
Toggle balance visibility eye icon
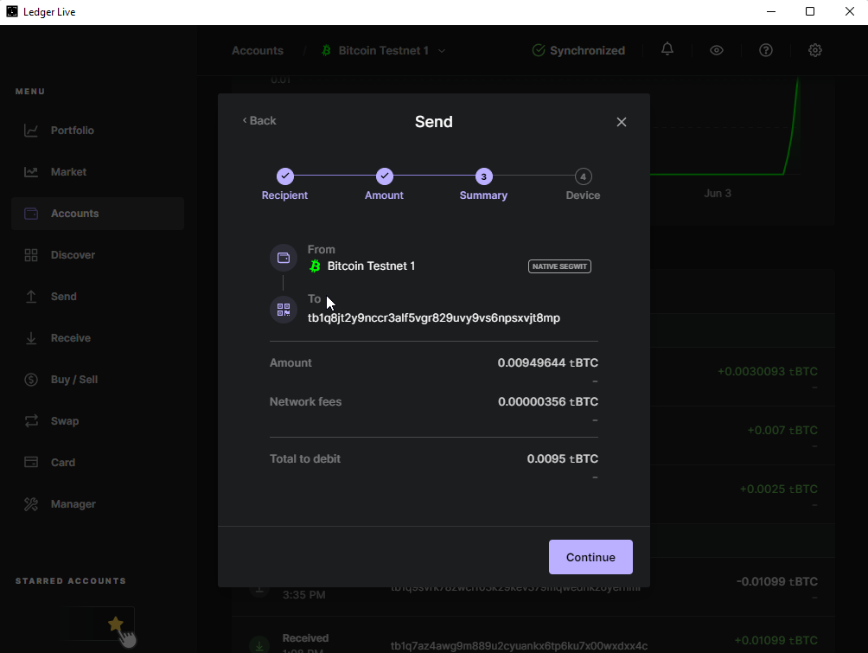click(717, 50)
